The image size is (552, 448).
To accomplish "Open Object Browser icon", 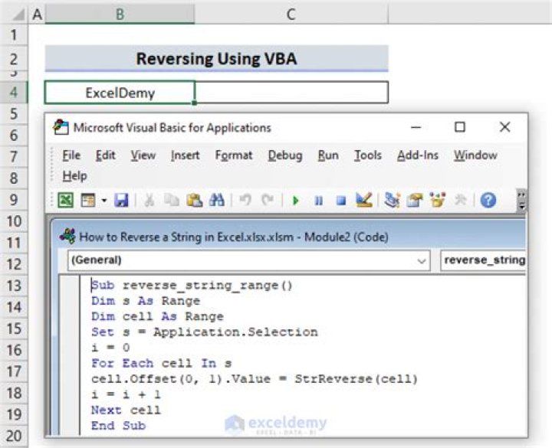I will point(438,201).
